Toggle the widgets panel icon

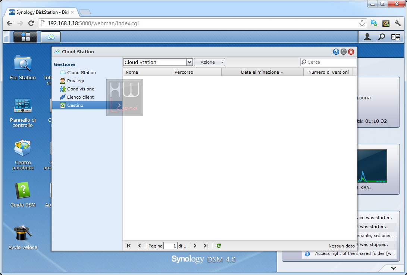(395, 37)
